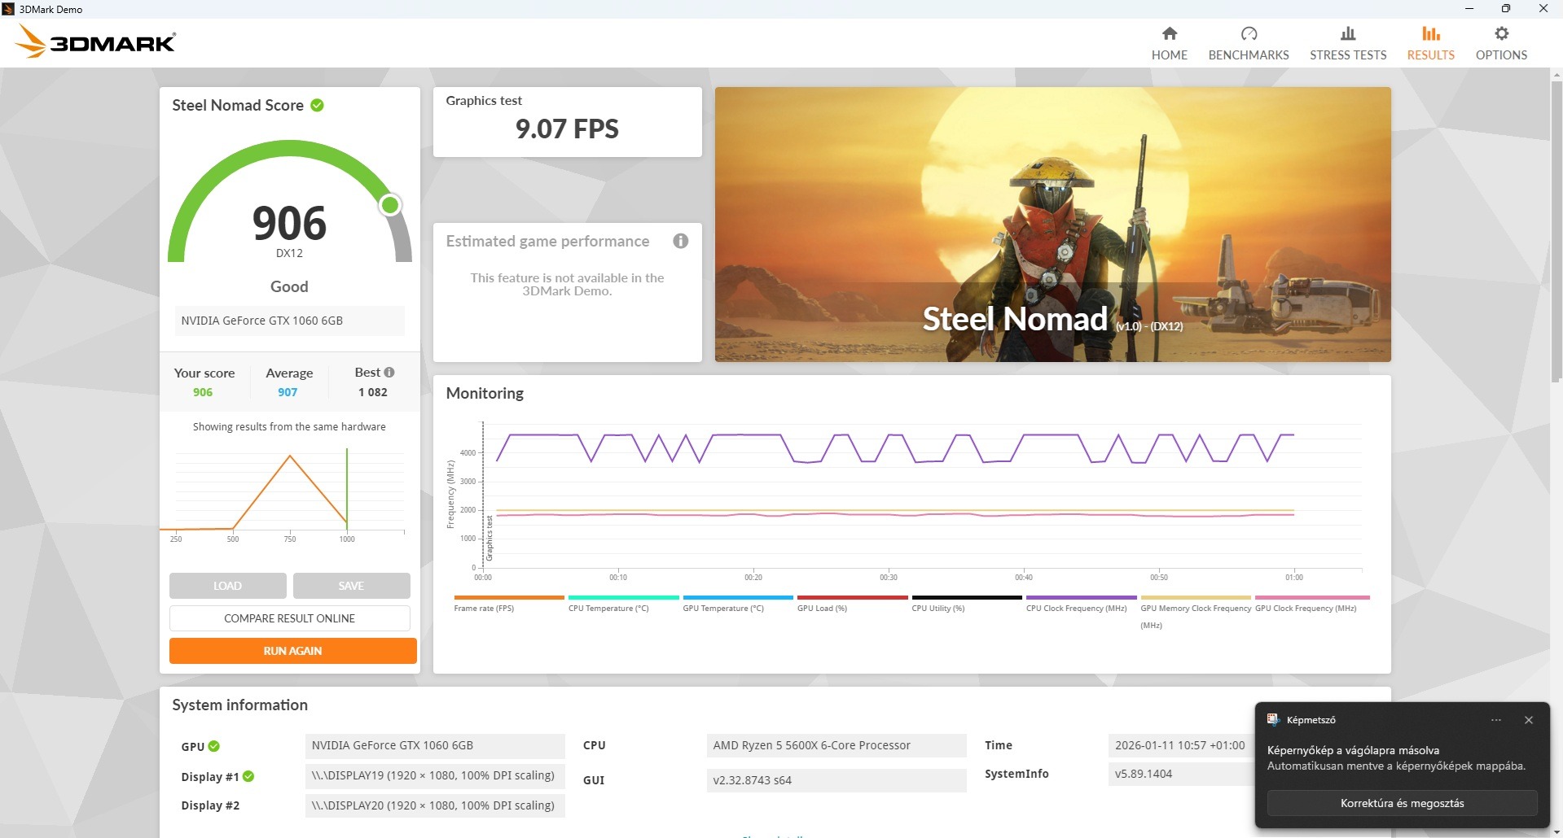Click the 'Képernyőkép a vágólapra másolva' notification text
Image resolution: width=1563 pixels, height=838 pixels.
pyautogui.click(x=1353, y=750)
